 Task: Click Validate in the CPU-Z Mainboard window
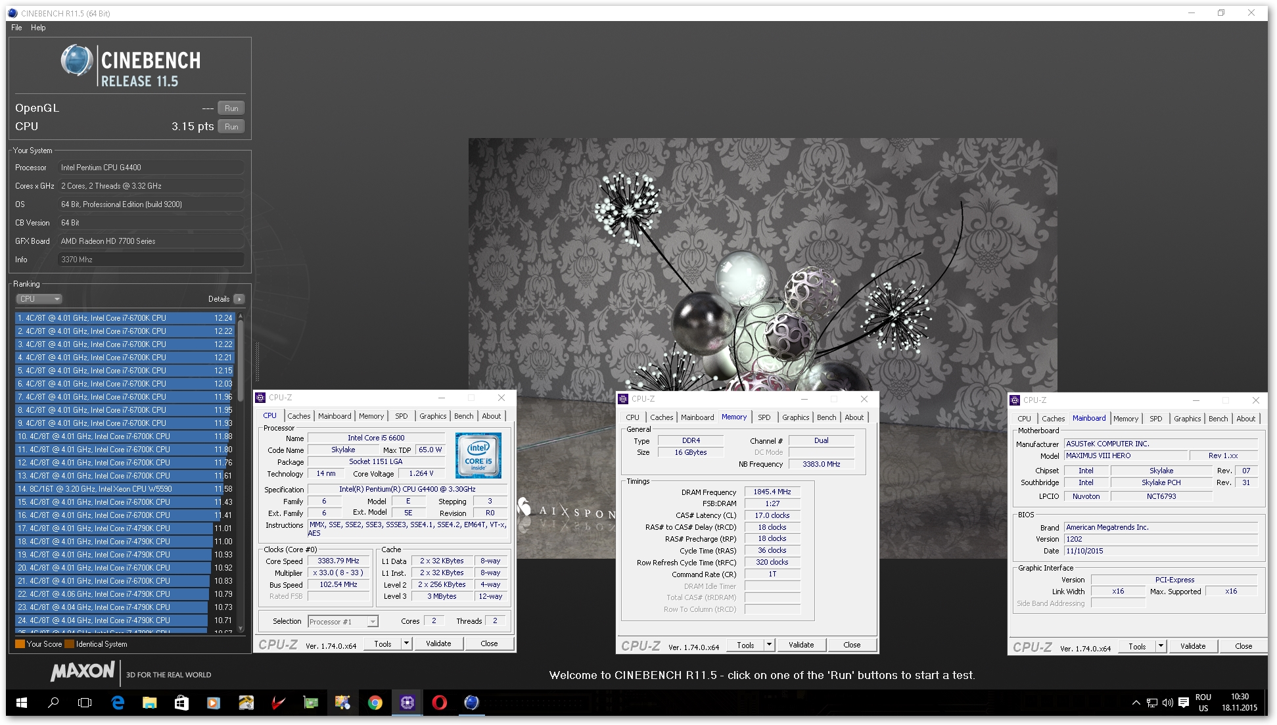point(1193,646)
